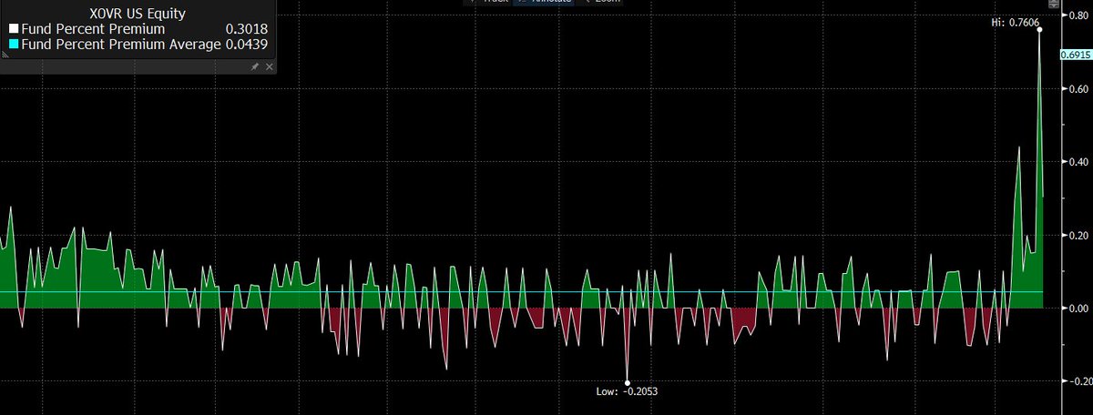
Task: Click the Low: -0.2053 marker label
Action: [x=626, y=391]
